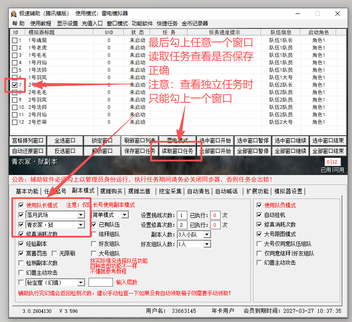Click the 反选窗口 button

pos(65,151)
